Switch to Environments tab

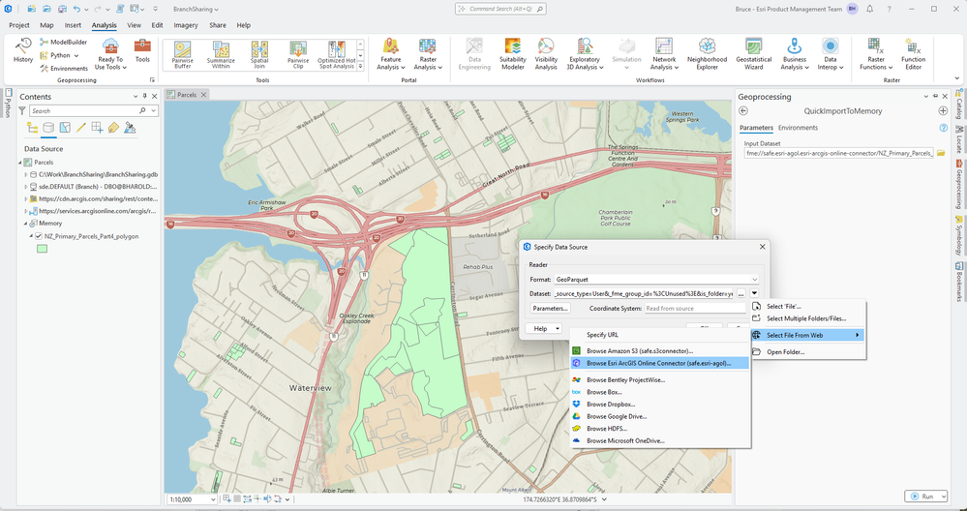pyautogui.click(x=798, y=128)
